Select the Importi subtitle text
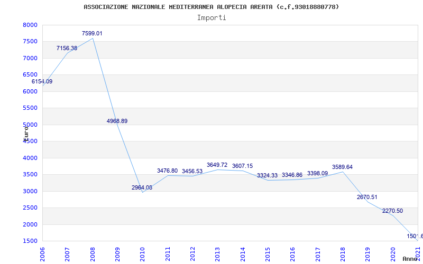 click(x=212, y=18)
